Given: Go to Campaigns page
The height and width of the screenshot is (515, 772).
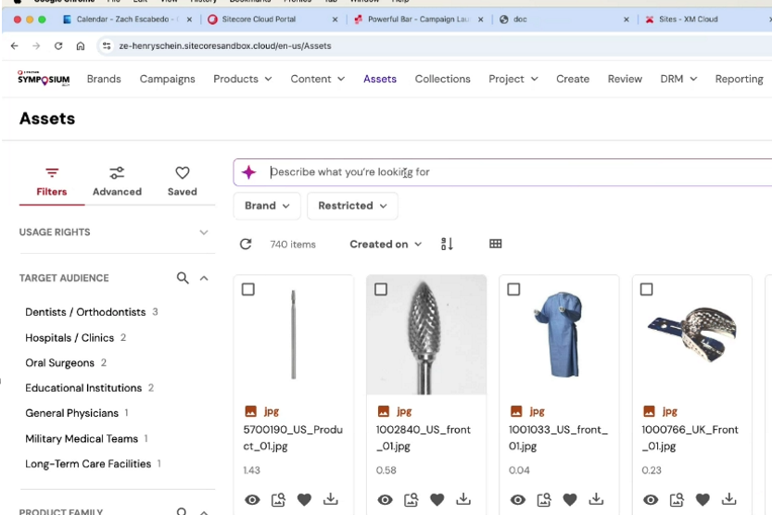Looking at the screenshot, I should pos(168,79).
